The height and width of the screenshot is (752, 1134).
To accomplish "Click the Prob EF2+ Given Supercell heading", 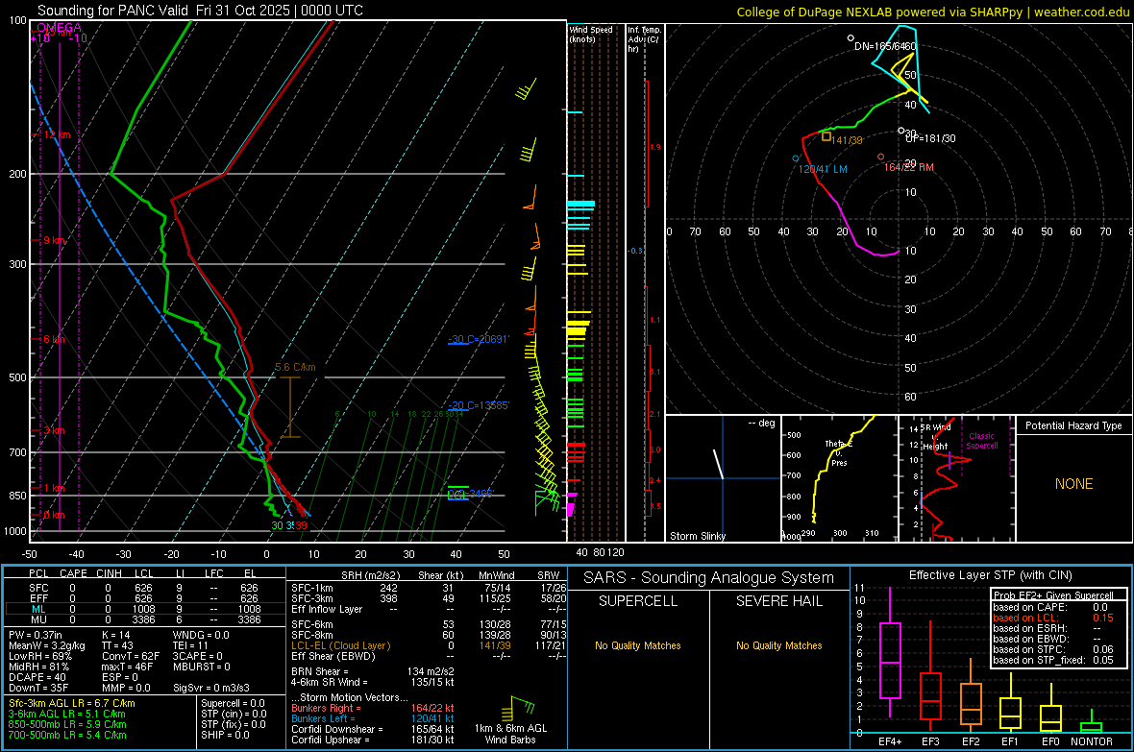I will click(1053, 595).
